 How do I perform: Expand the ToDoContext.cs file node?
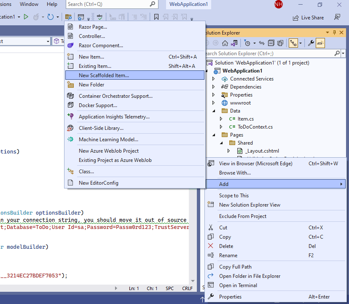tap(221, 127)
